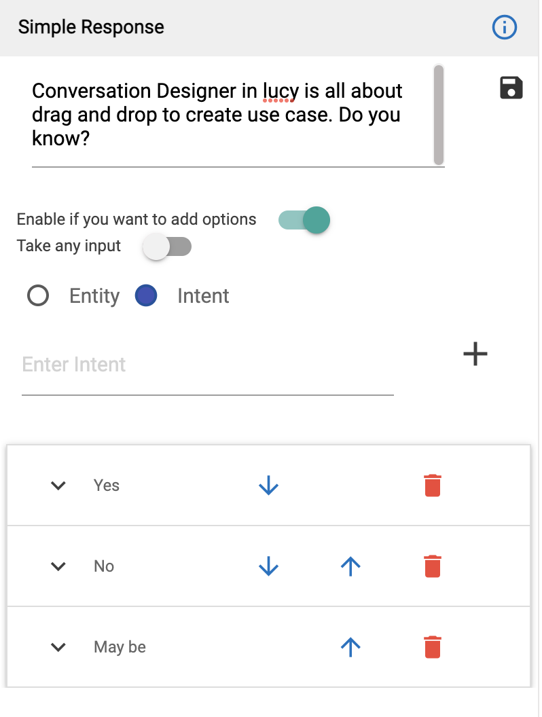Screen dimensions: 542x717
Task: Delete the Yes option
Action: click(x=433, y=485)
